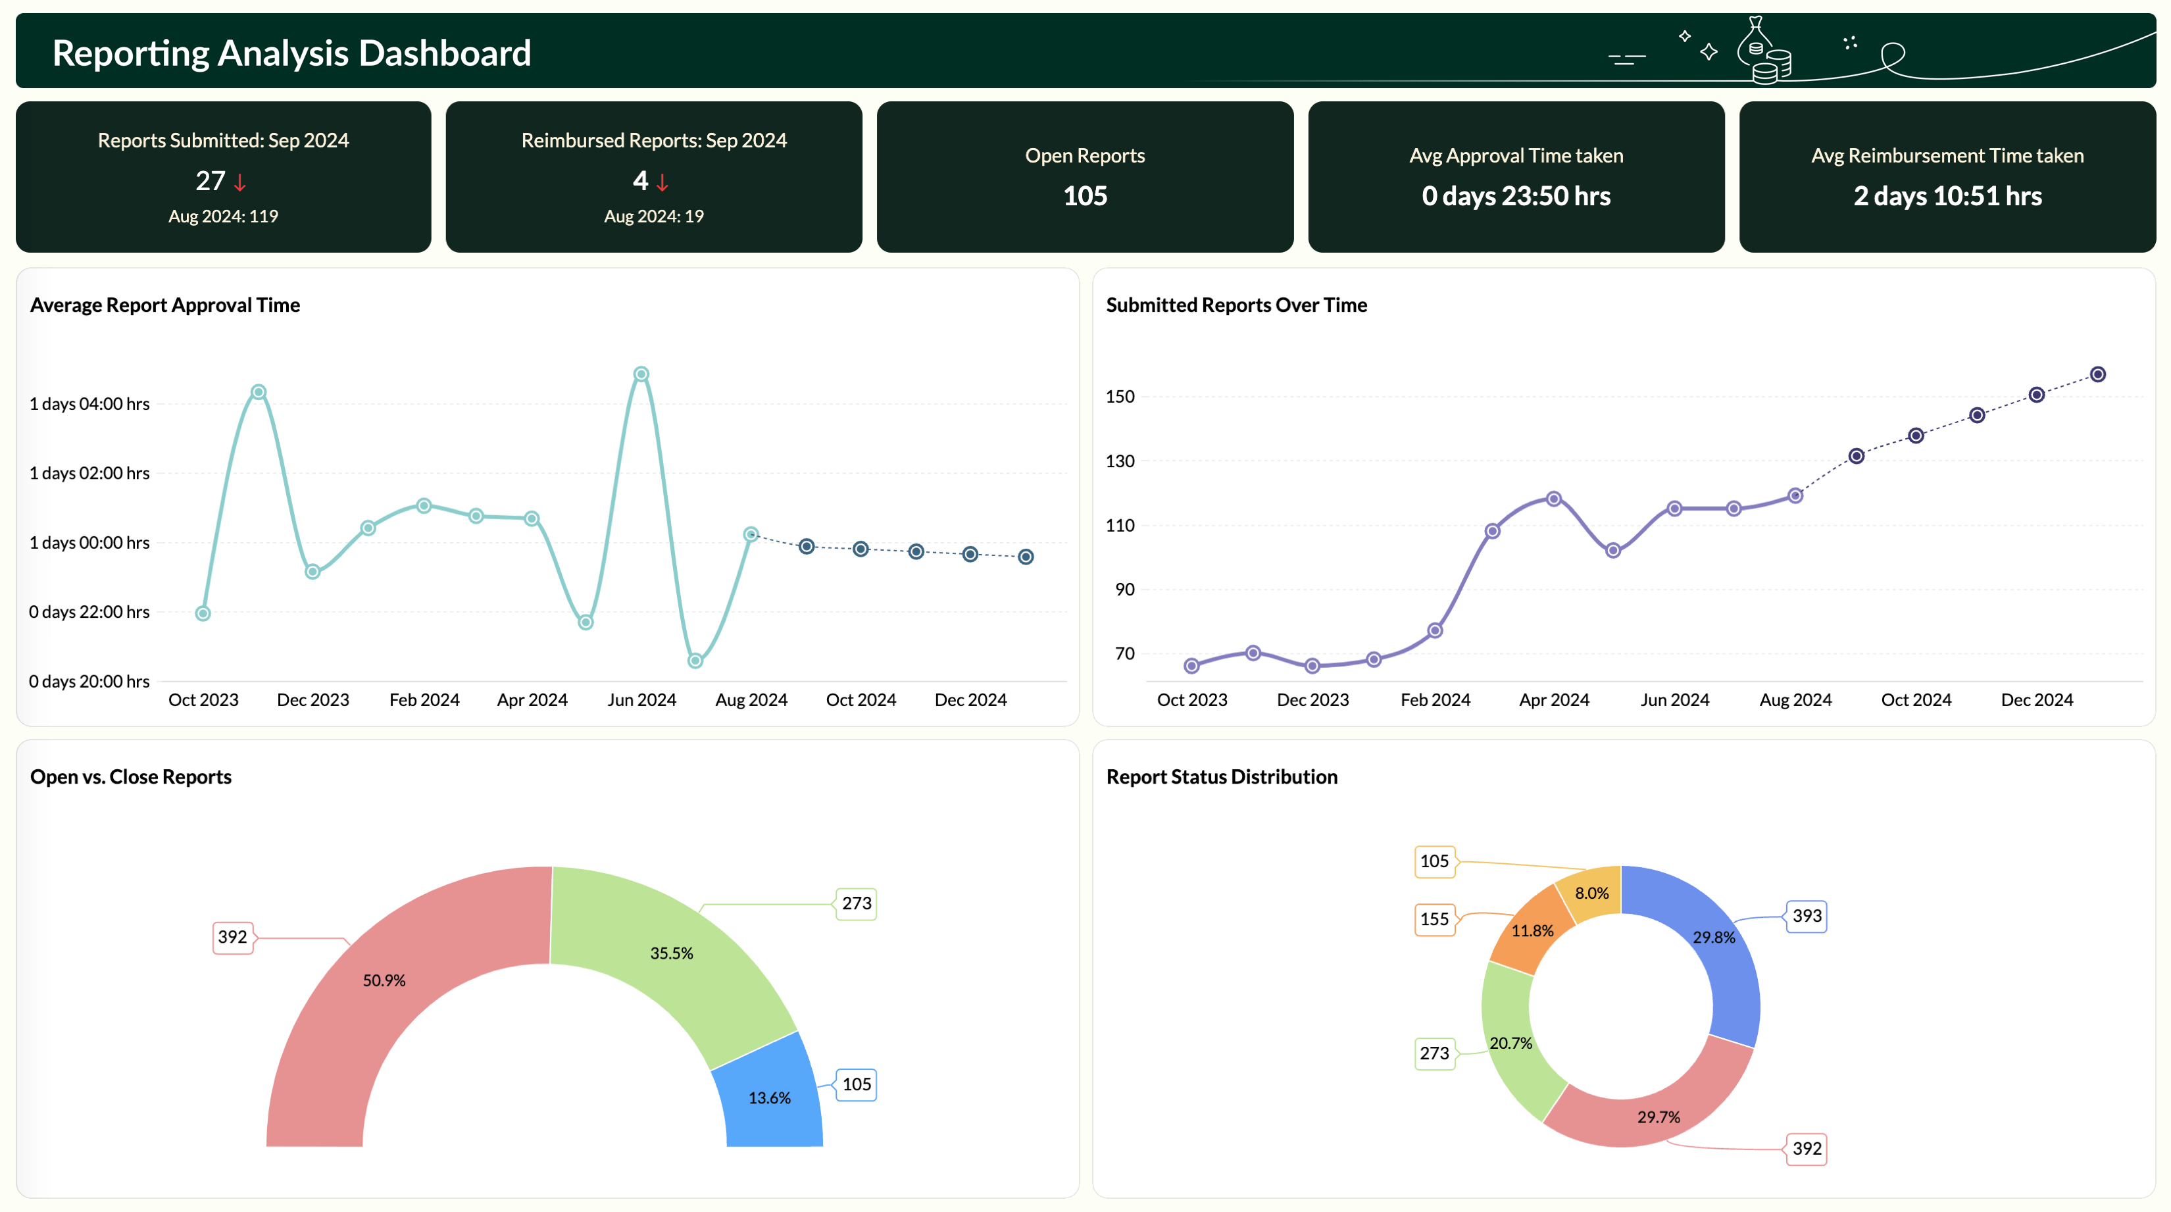Click the 273 label on half-donut chart
The image size is (2171, 1212).
pos(857,903)
